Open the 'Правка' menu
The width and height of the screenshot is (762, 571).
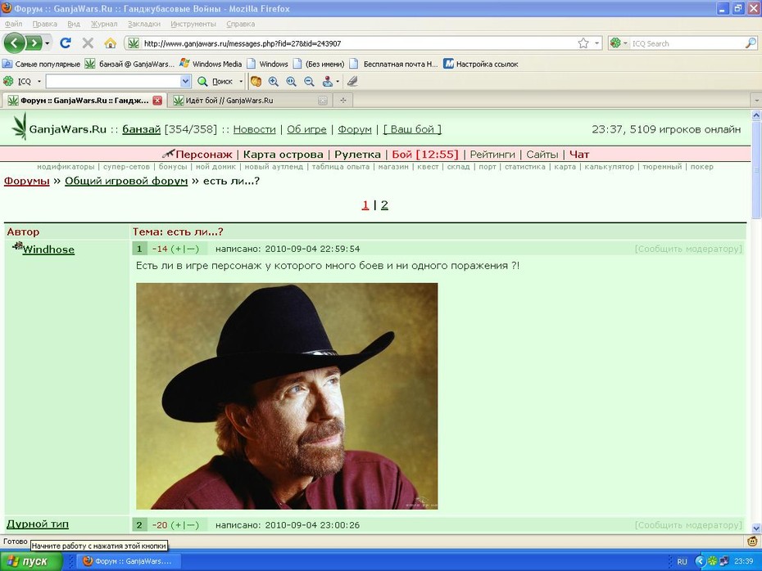(45, 24)
